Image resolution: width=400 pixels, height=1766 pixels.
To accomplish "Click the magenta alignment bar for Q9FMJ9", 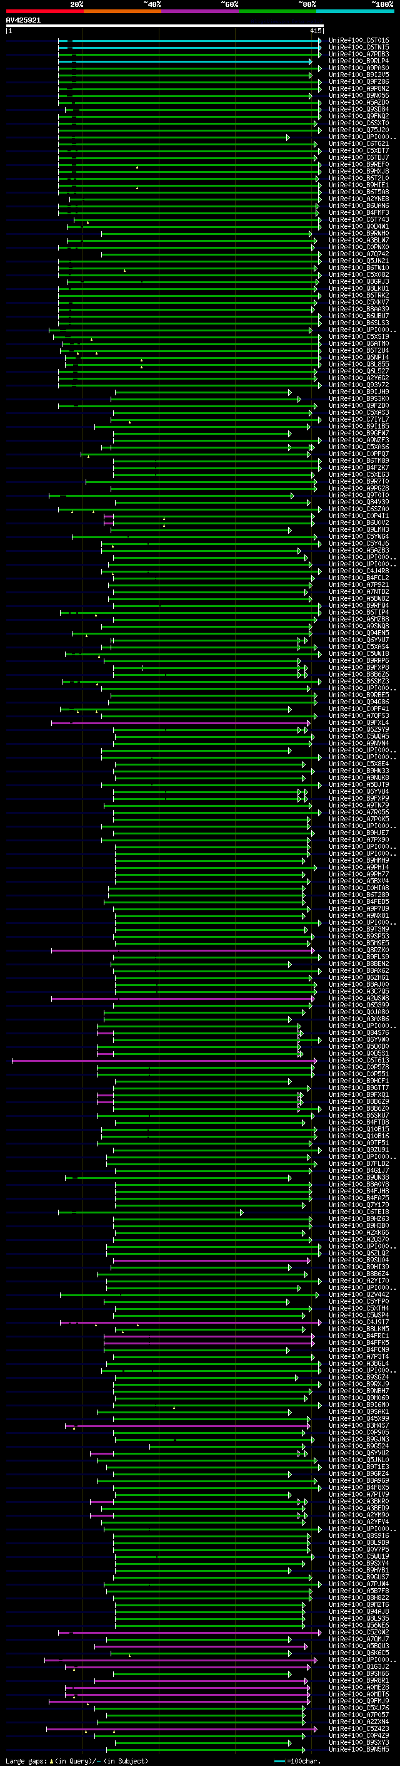I will [x=179, y=1701].
